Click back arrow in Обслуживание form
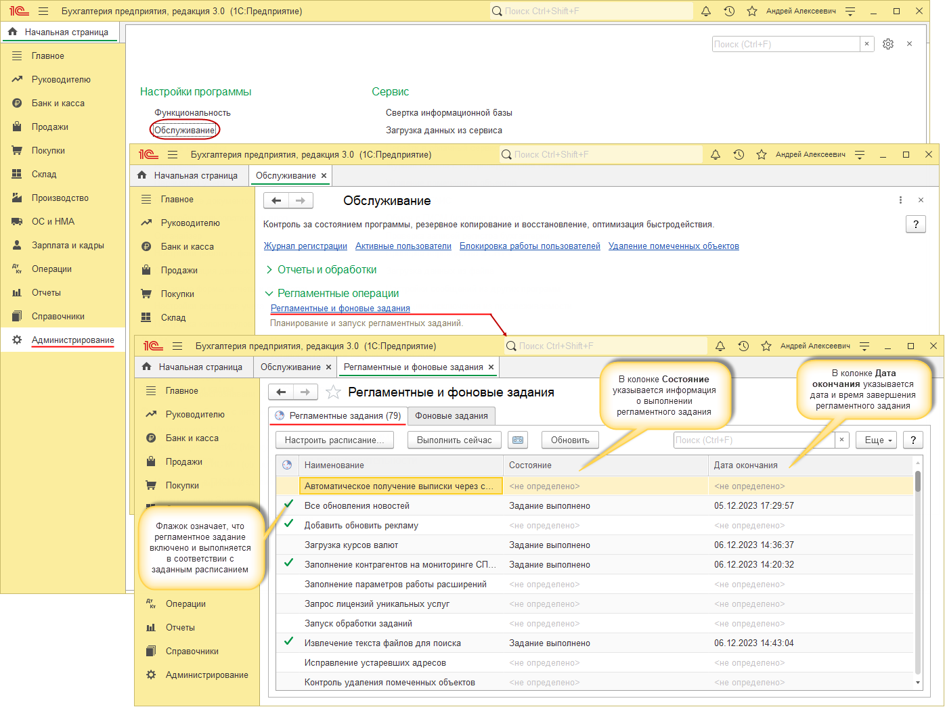Screen dimensions: 945x707 [276, 200]
